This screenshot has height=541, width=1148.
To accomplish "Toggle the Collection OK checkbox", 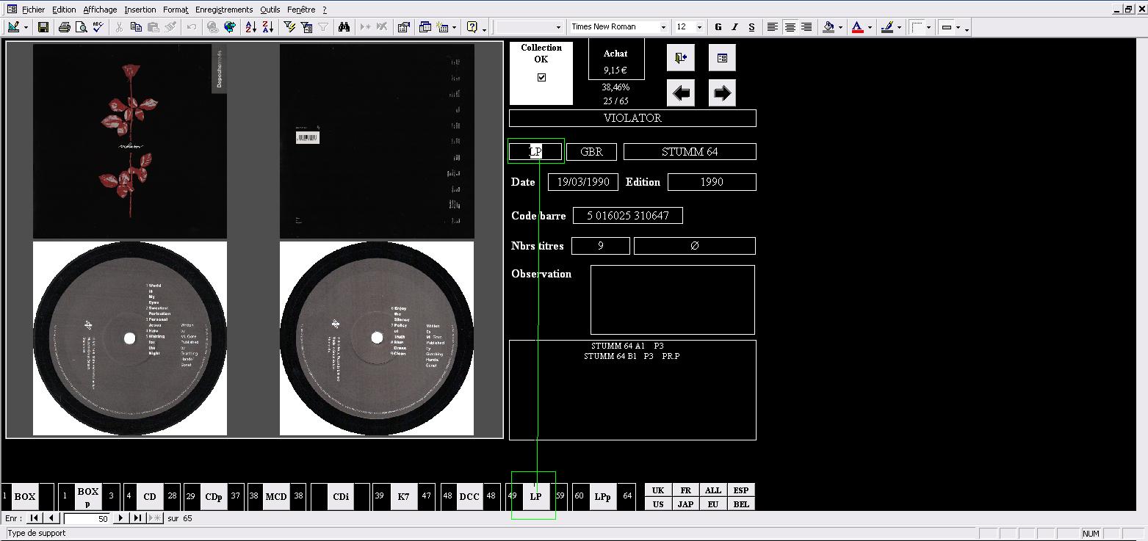I will tap(542, 78).
